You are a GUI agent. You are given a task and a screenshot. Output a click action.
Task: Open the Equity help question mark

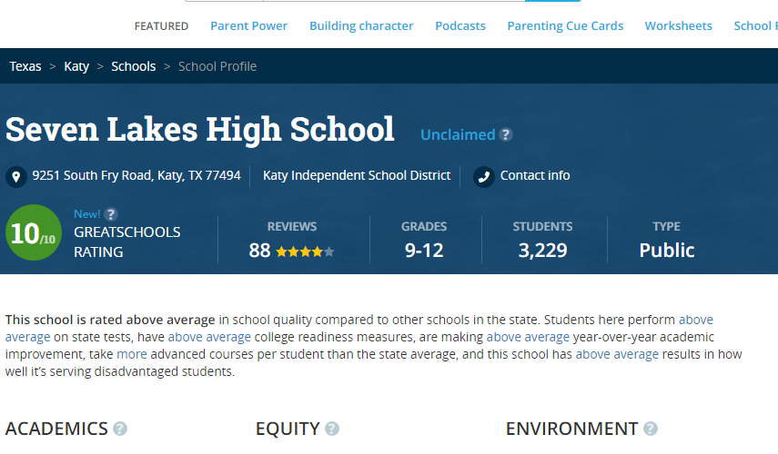coord(332,429)
